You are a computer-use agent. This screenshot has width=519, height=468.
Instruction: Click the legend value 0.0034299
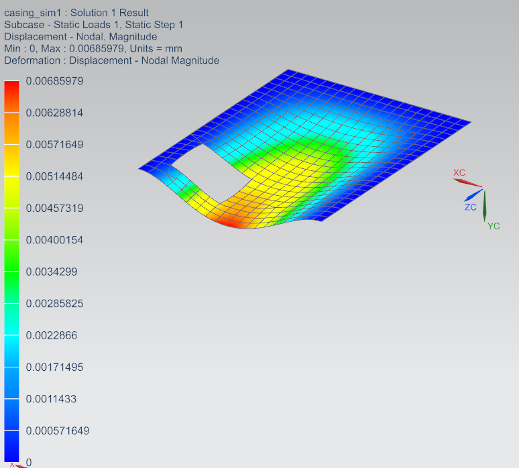pos(52,272)
